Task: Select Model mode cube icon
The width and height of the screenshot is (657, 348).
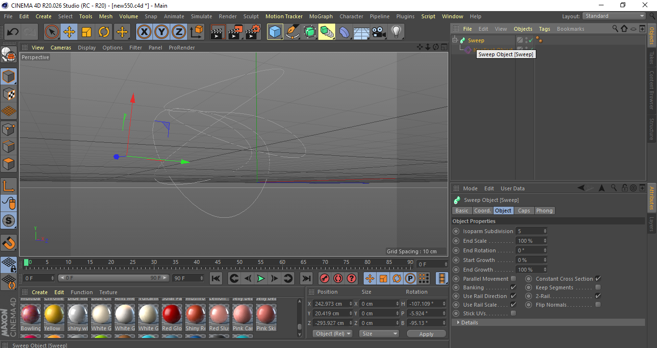Action: [9, 76]
